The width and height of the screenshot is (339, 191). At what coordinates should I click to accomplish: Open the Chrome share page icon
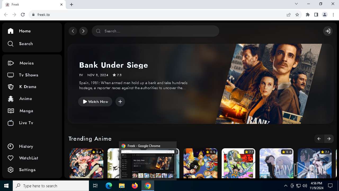[x=289, y=15]
